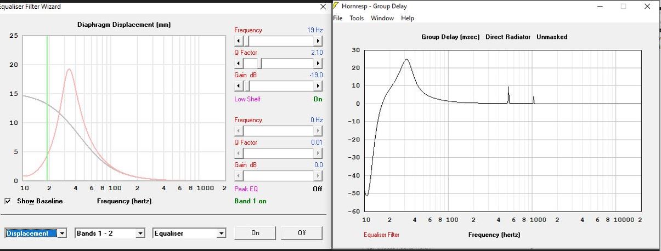Decrease band 1 Gain dB with left arrow
The width and height of the screenshot is (661, 251).
(239, 86)
